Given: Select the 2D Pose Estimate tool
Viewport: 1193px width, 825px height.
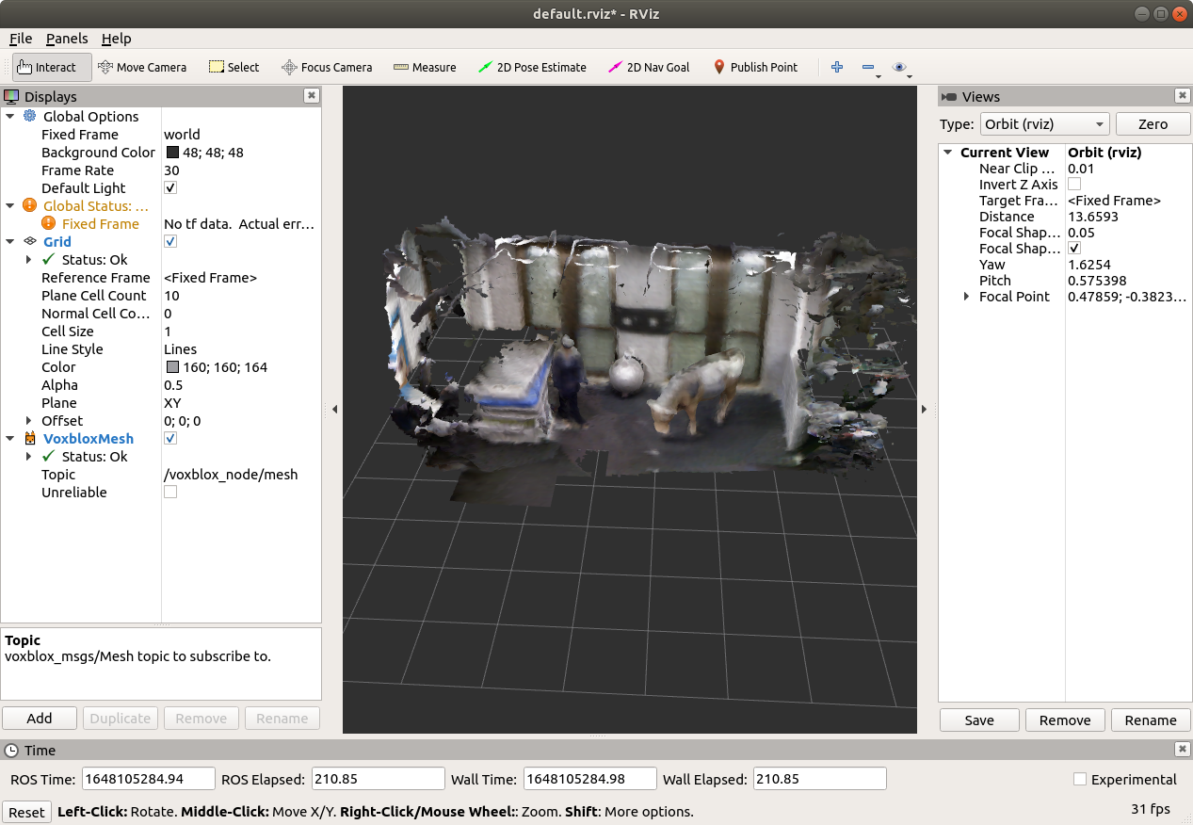Looking at the screenshot, I should pos(532,67).
